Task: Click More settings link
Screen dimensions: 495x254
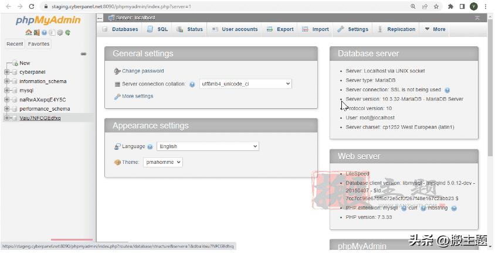Action: [137, 97]
